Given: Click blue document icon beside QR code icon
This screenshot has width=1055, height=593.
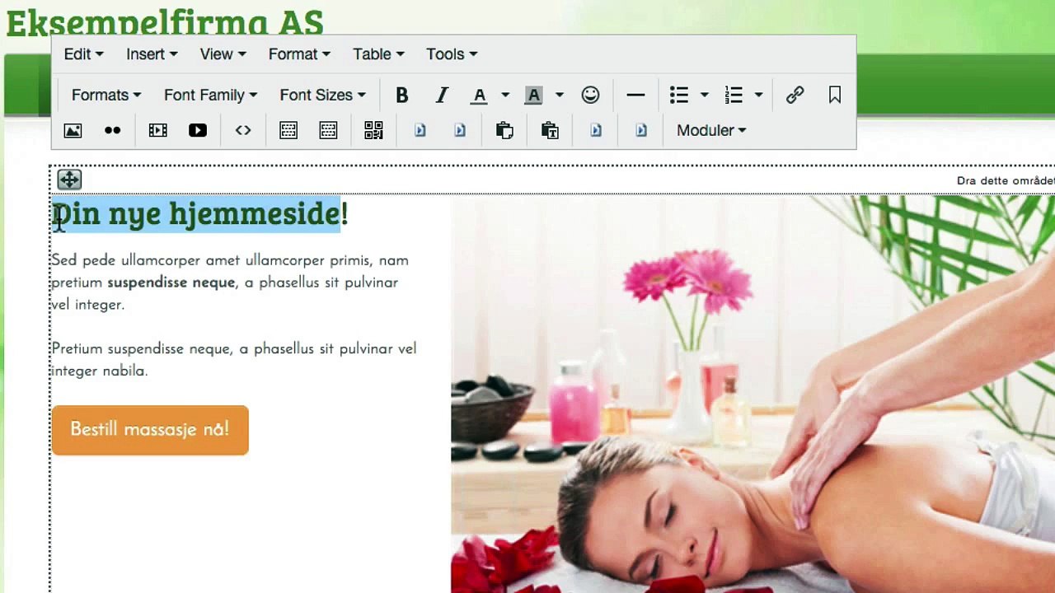Looking at the screenshot, I should (420, 130).
